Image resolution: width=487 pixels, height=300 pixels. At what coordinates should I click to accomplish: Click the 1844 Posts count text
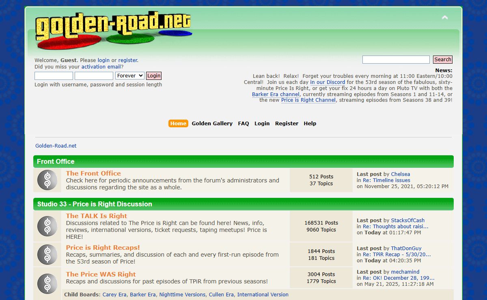pyautogui.click(x=321, y=251)
